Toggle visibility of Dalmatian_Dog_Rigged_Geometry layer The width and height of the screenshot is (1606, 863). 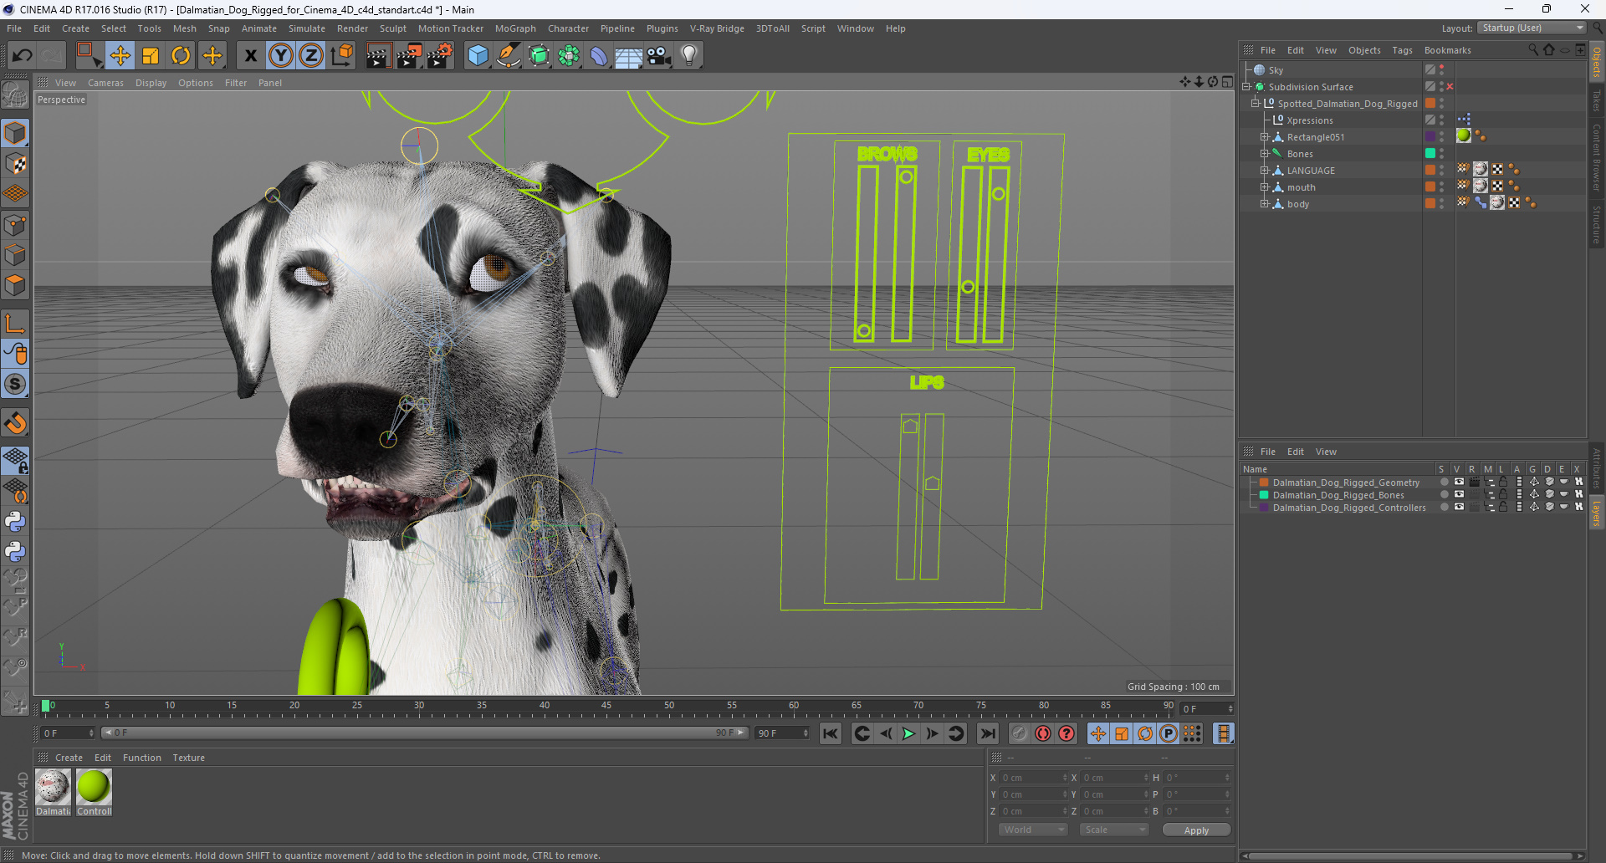[1459, 483]
